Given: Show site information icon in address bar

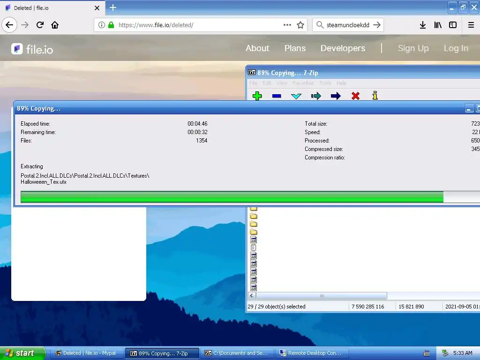Looking at the screenshot, I should pos(102,25).
